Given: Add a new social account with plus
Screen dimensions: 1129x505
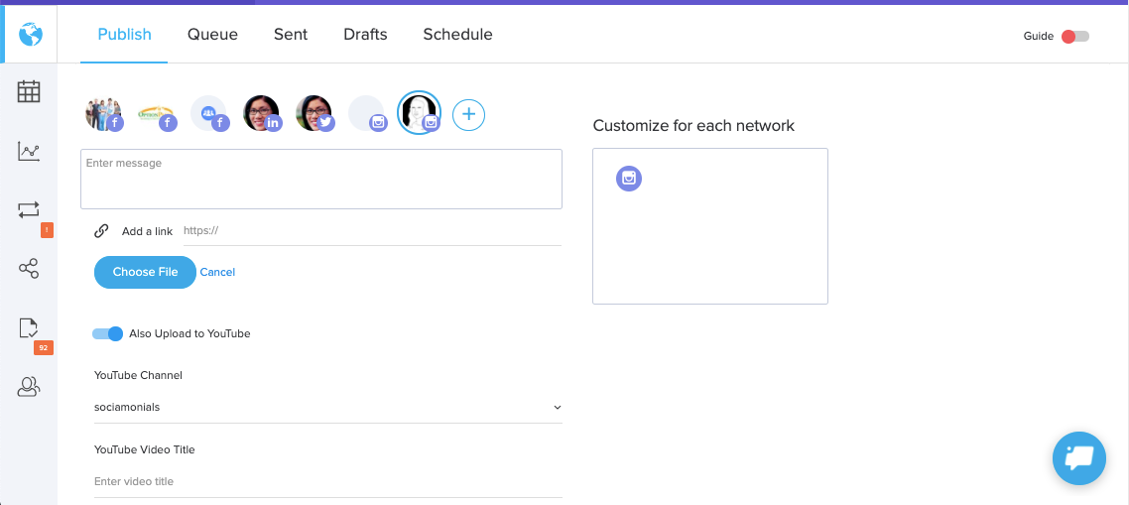Looking at the screenshot, I should [x=468, y=114].
